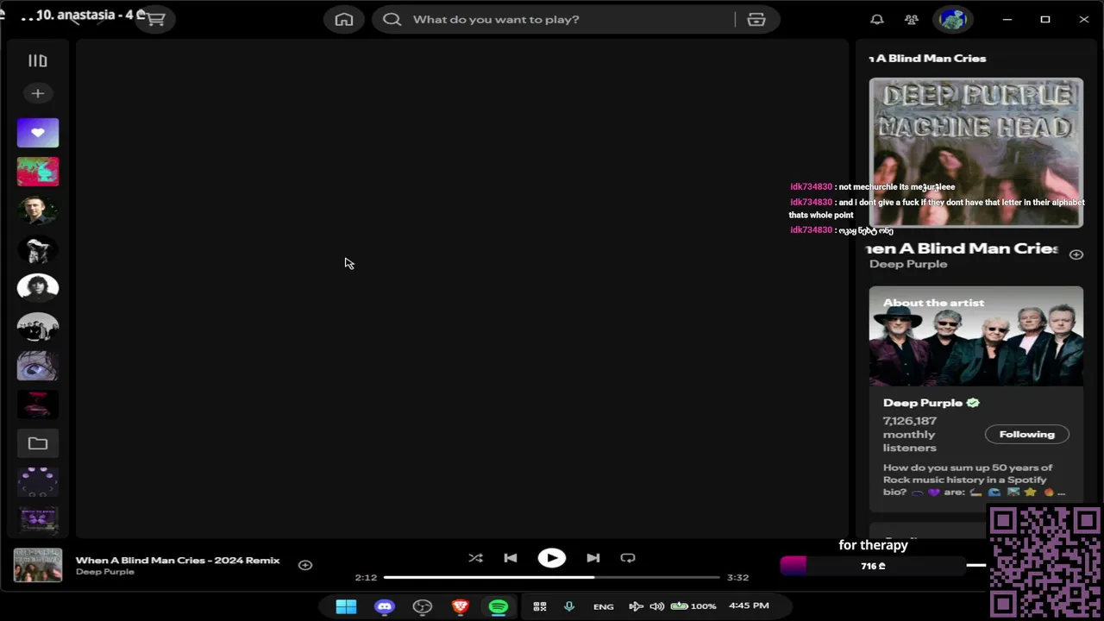The image size is (1104, 621).
Task: Open Brave browser from the taskbar
Action: pyautogui.click(x=461, y=606)
